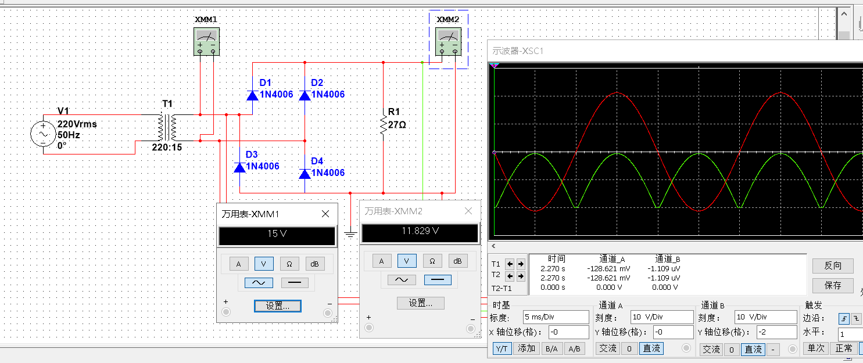Set XMM2 to DC signal mode
Image resolution: width=863 pixels, height=363 pixels.
click(x=438, y=280)
